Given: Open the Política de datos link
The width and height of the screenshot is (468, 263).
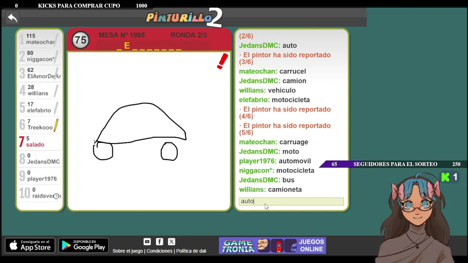Looking at the screenshot, I should click(191, 251).
